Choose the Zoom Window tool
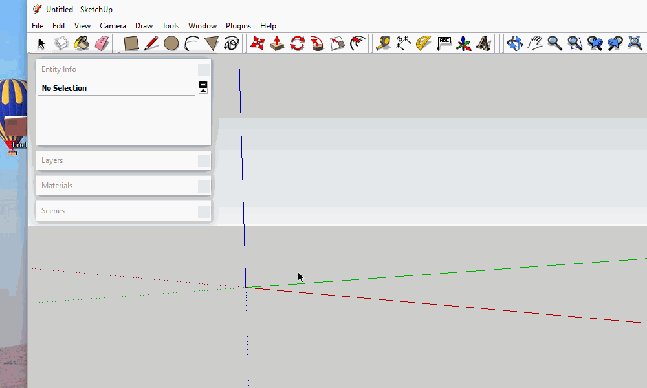 (575, 43)
